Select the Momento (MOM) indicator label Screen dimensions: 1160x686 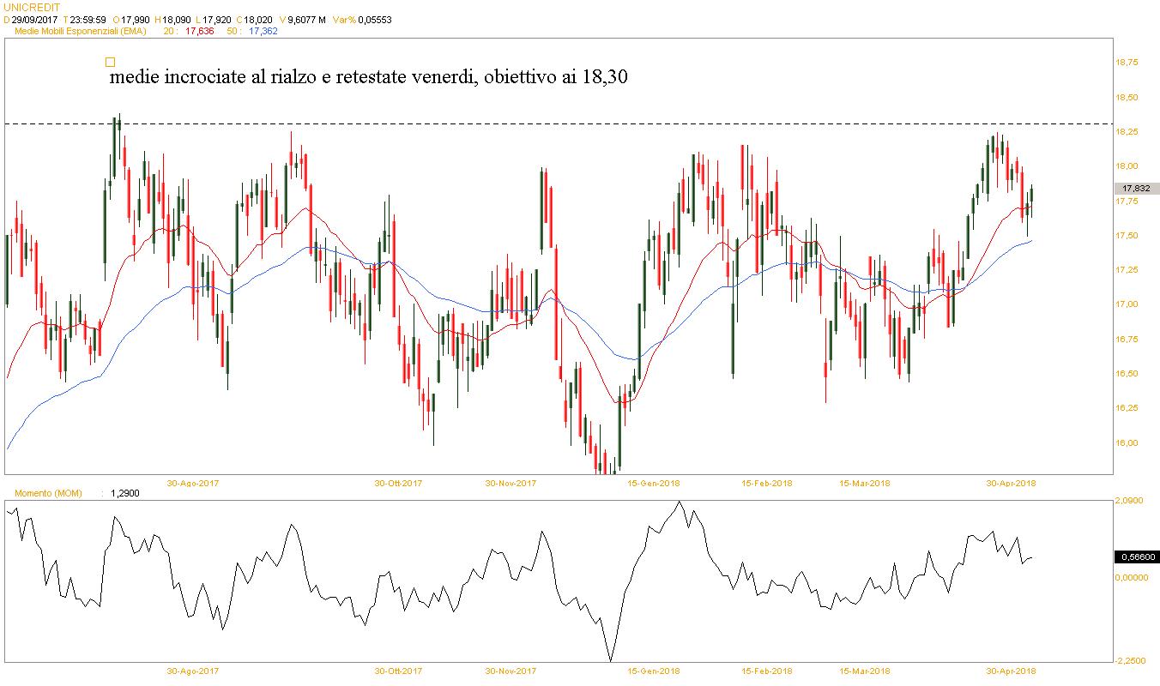[50, 493]
